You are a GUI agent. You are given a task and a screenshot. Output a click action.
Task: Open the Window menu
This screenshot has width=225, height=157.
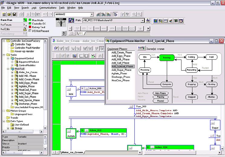(x=71, y=8)
